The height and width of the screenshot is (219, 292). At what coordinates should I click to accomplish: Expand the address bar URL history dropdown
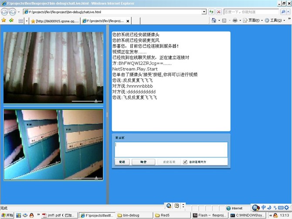click(204, 12)
